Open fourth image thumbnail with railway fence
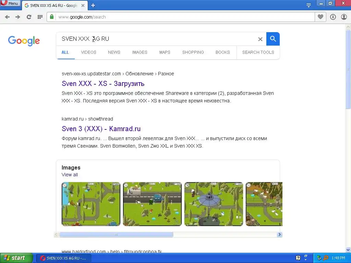Viewport: 351px width, 263px height. pyautogui.click(x=264, y=204)
